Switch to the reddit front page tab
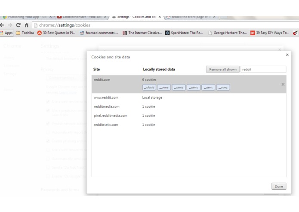The image size is (299, 212). click(191, 17)
